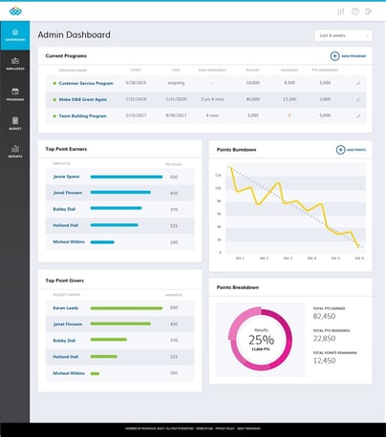Click the New Program plus icon
This screenshot has width=386, height=437.
(x=334, y=56)
